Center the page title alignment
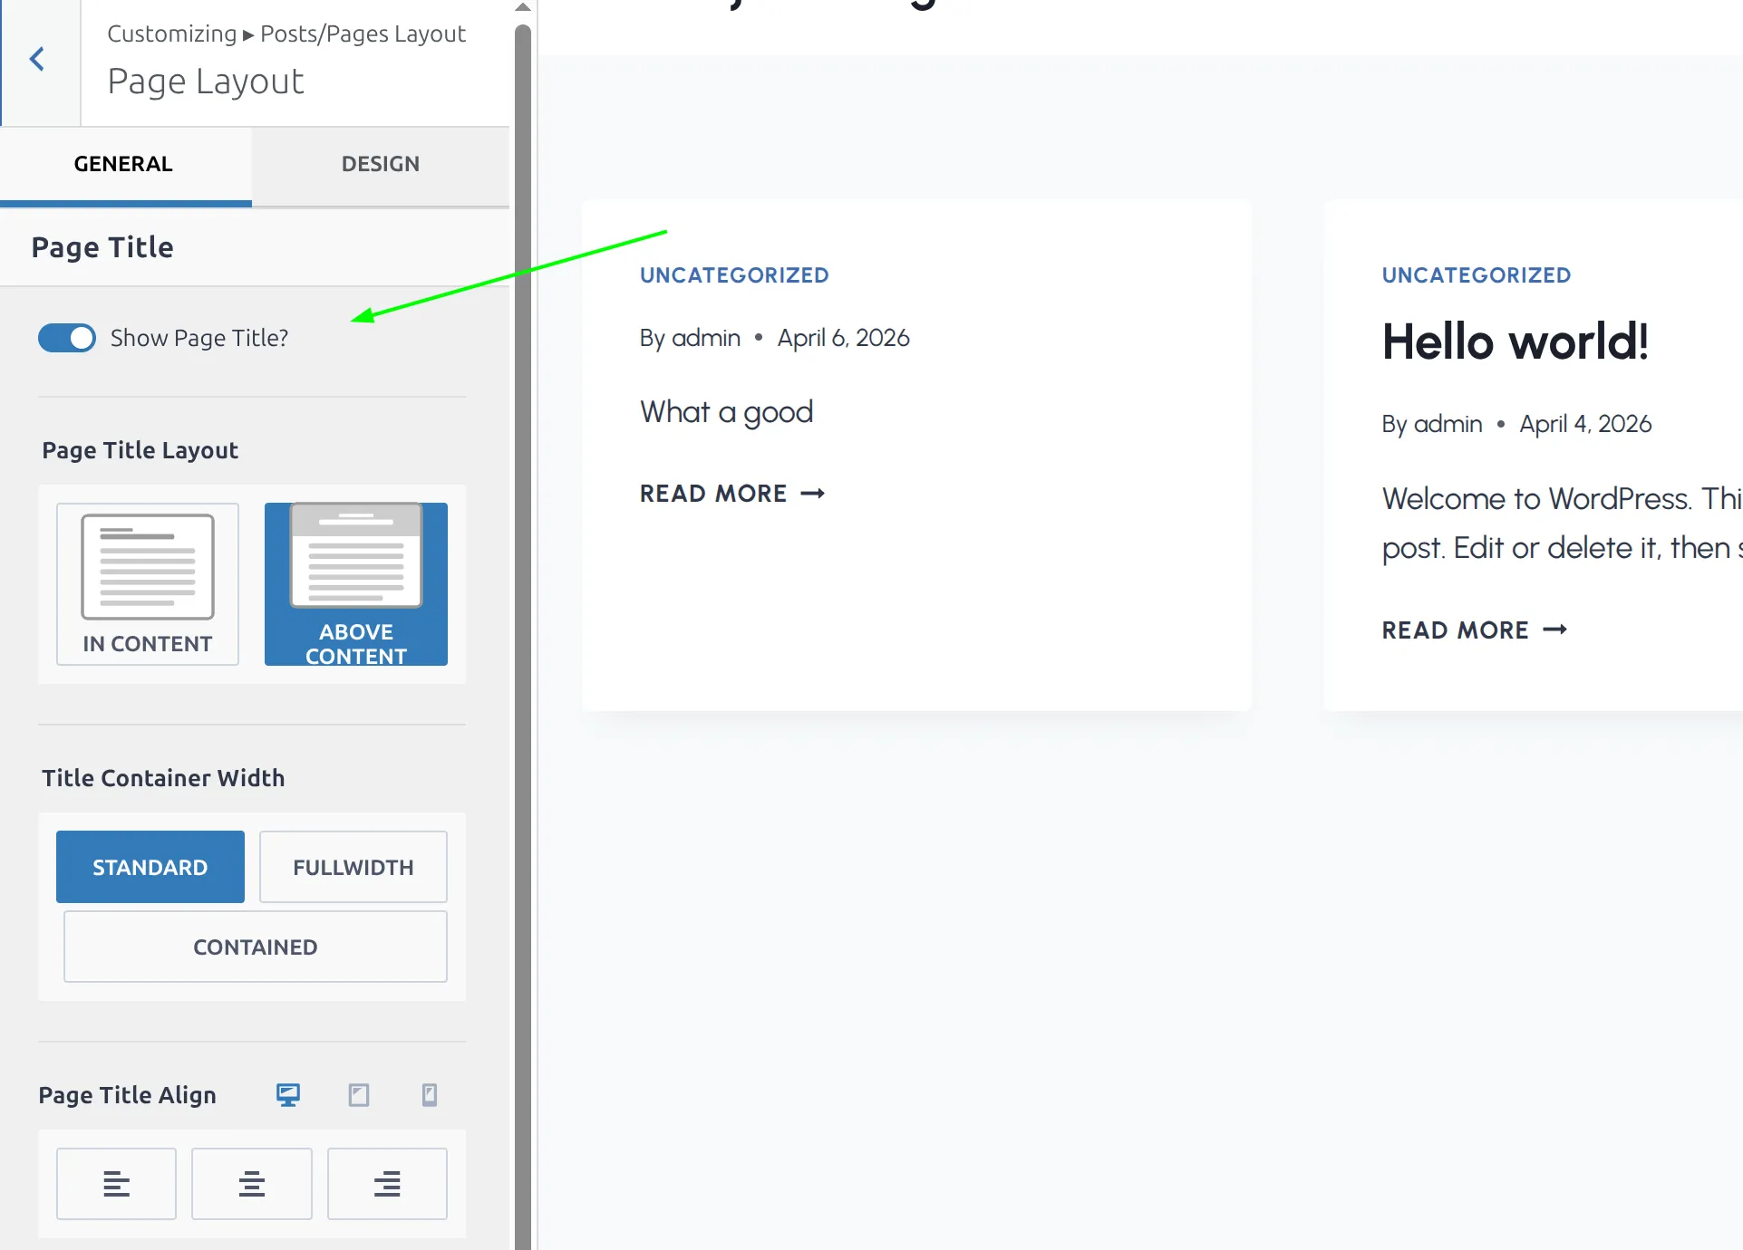The width and height of the screenshot is (1743, 1250). 251,1183
